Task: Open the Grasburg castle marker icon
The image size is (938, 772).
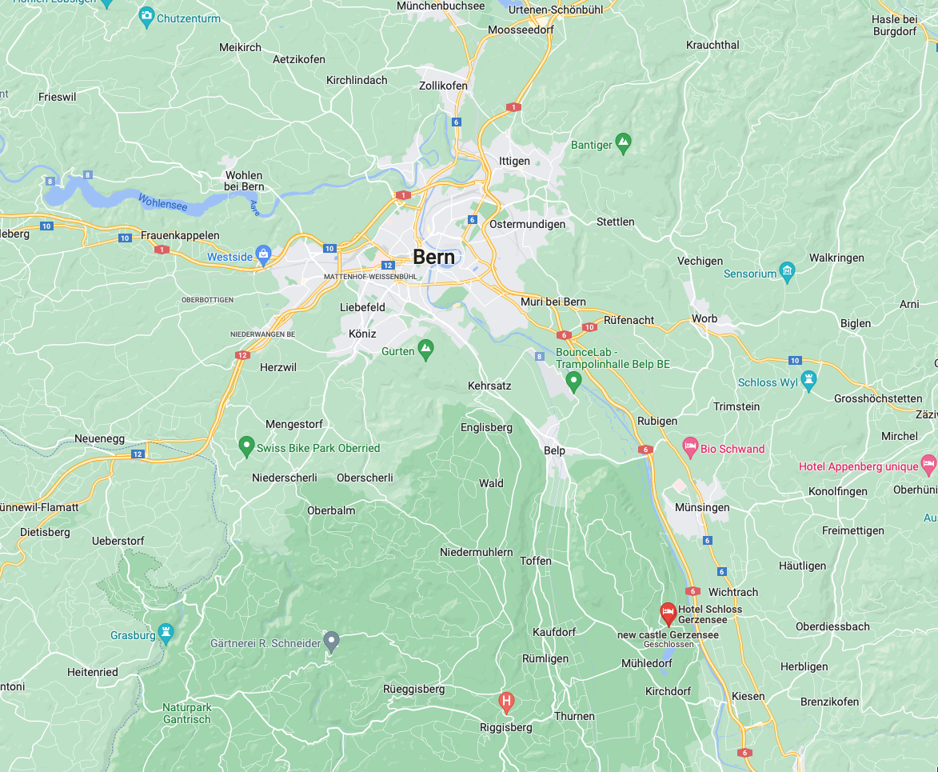Action: point(166,634)
